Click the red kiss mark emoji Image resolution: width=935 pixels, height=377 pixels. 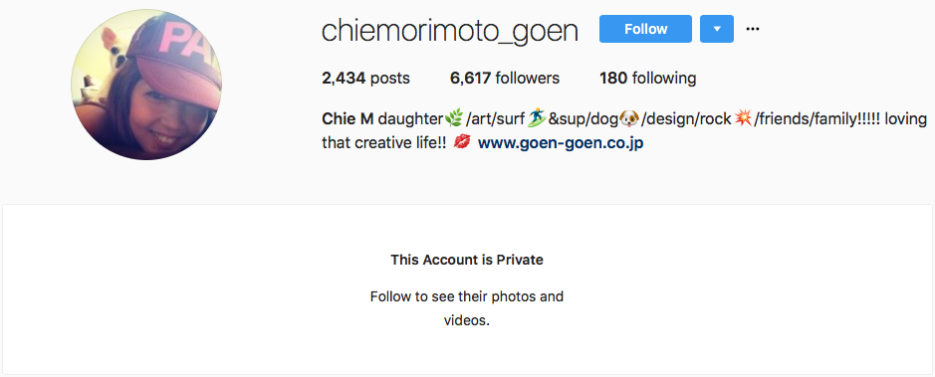[x=462, y=143]
